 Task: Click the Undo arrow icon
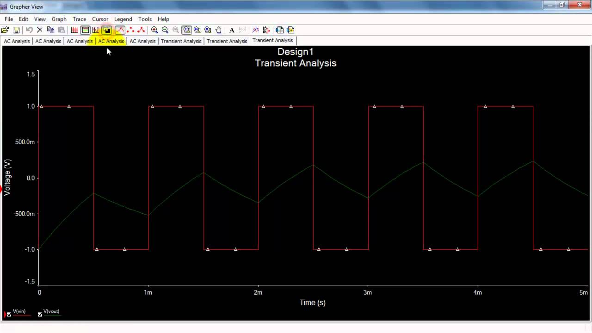[29, 30]
